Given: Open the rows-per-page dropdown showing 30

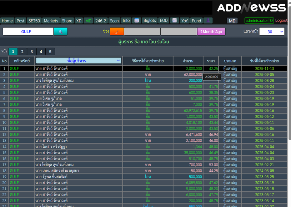Looking at the screenshot, I should click(272, 32).
